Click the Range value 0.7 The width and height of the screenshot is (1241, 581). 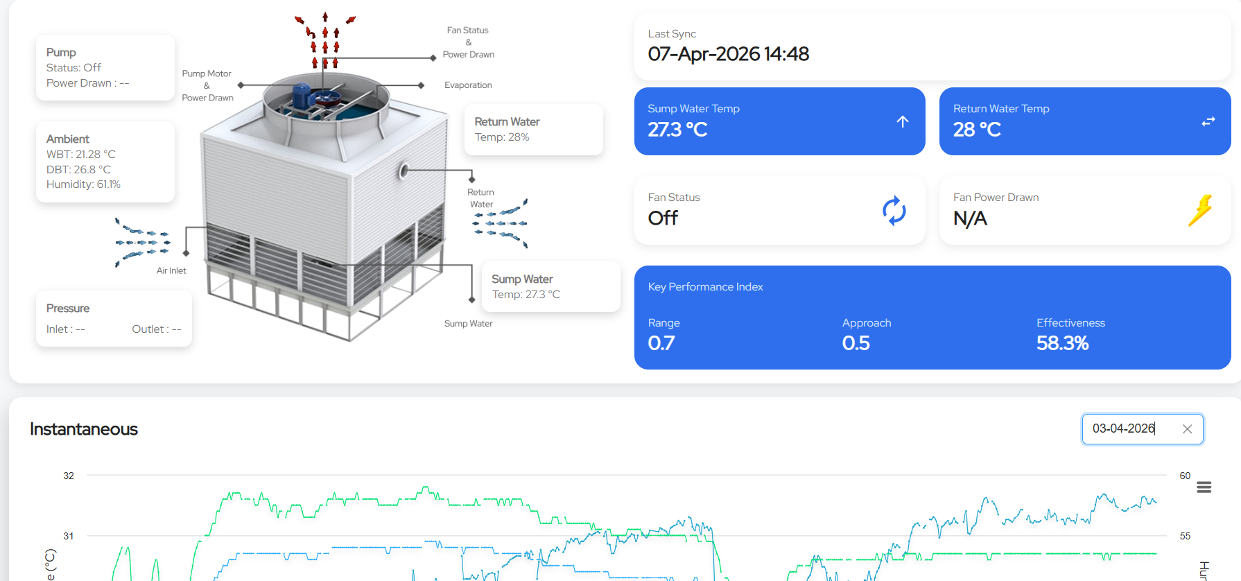click(661, 343)
